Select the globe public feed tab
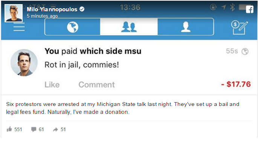The width and height of the screenshot is (258, 141). (x=72, y=27)
